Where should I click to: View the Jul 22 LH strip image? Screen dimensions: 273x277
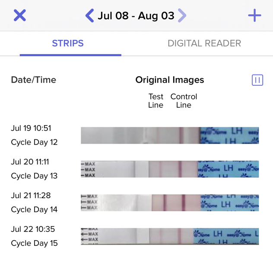(170, 236)
